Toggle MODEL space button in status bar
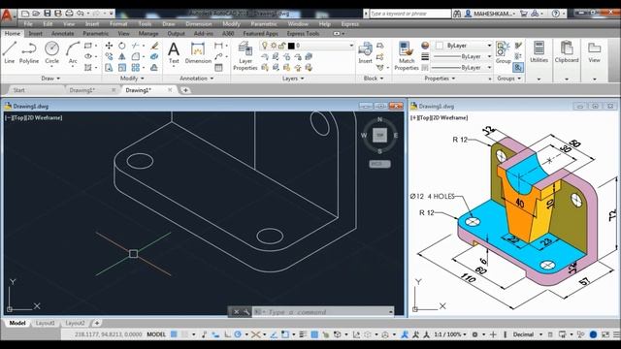Screen dimensions: 621x349 click(x=156, y=334)
